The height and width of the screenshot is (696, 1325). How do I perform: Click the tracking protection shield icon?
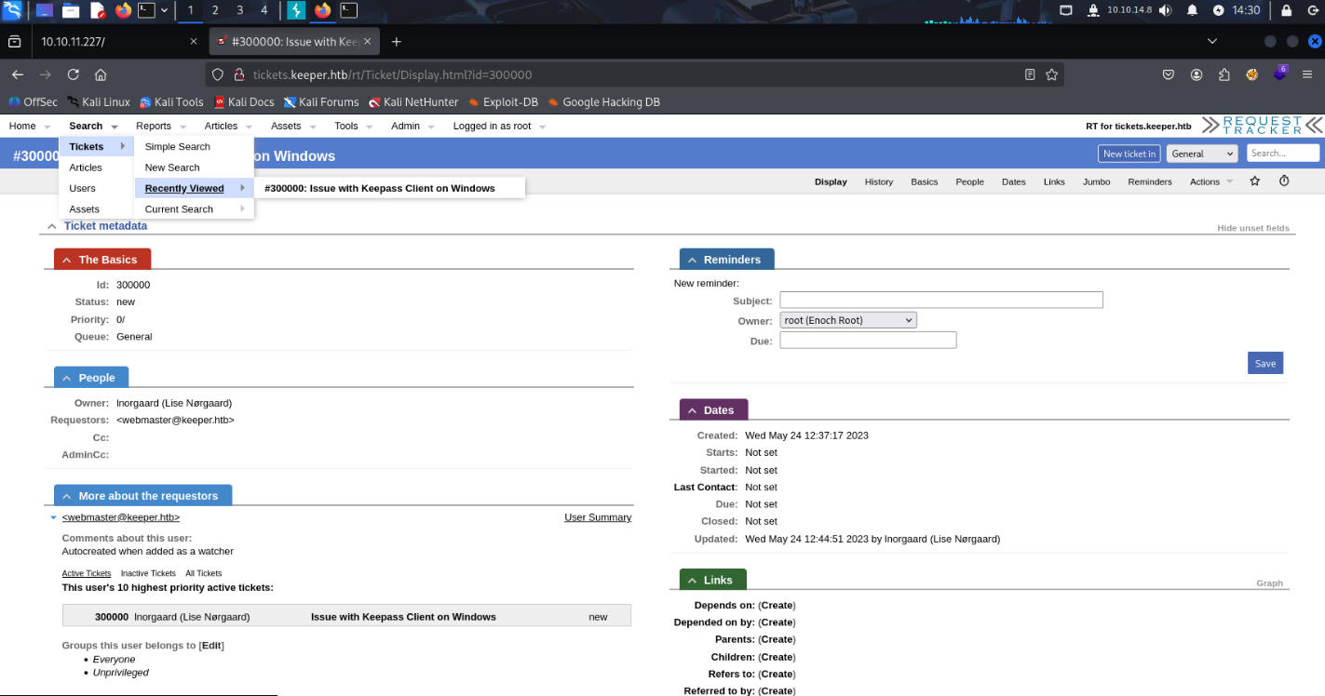pos(218,74)
